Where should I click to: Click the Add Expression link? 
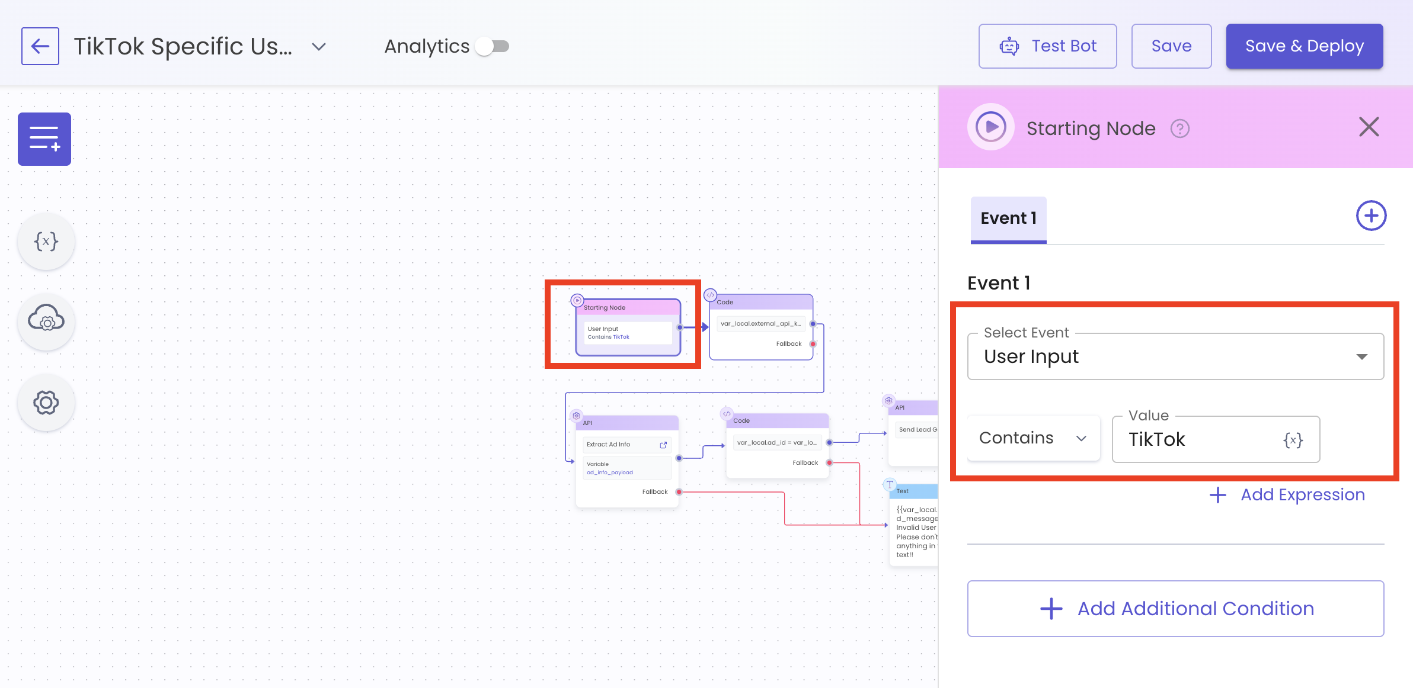tap(1287, 495)
